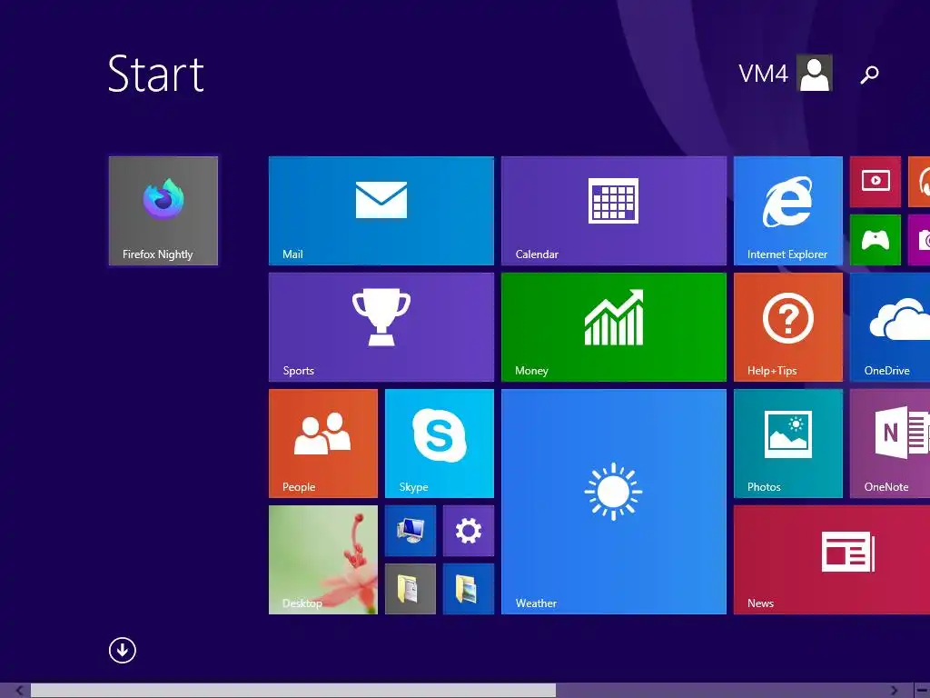Open the Pictures folder small tile
This screenshot has height=698, width=930.
point(468,589)
